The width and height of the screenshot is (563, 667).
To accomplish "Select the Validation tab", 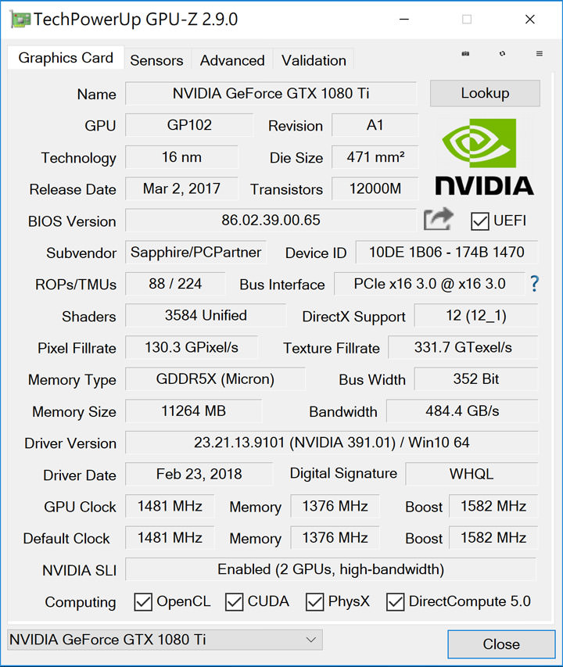I will point(313,59).
